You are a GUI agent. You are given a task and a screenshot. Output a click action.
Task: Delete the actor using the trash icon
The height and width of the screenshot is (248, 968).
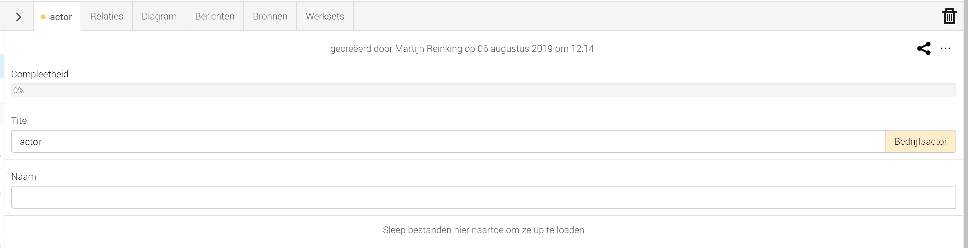point(949,16)
